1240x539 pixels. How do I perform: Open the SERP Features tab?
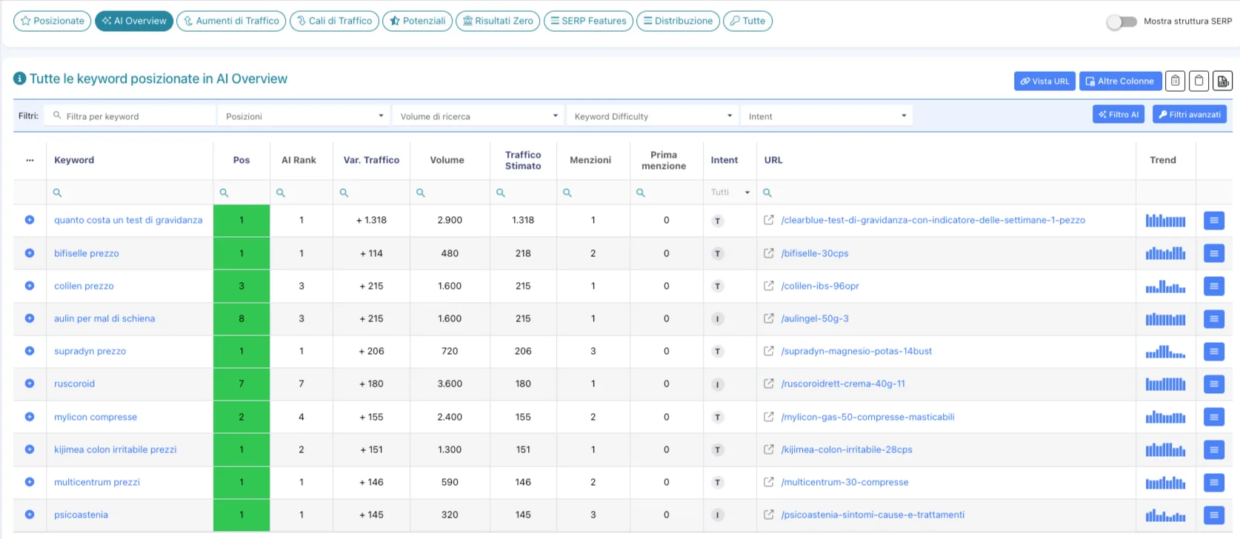pyautogui.click(x=588, y=21)
